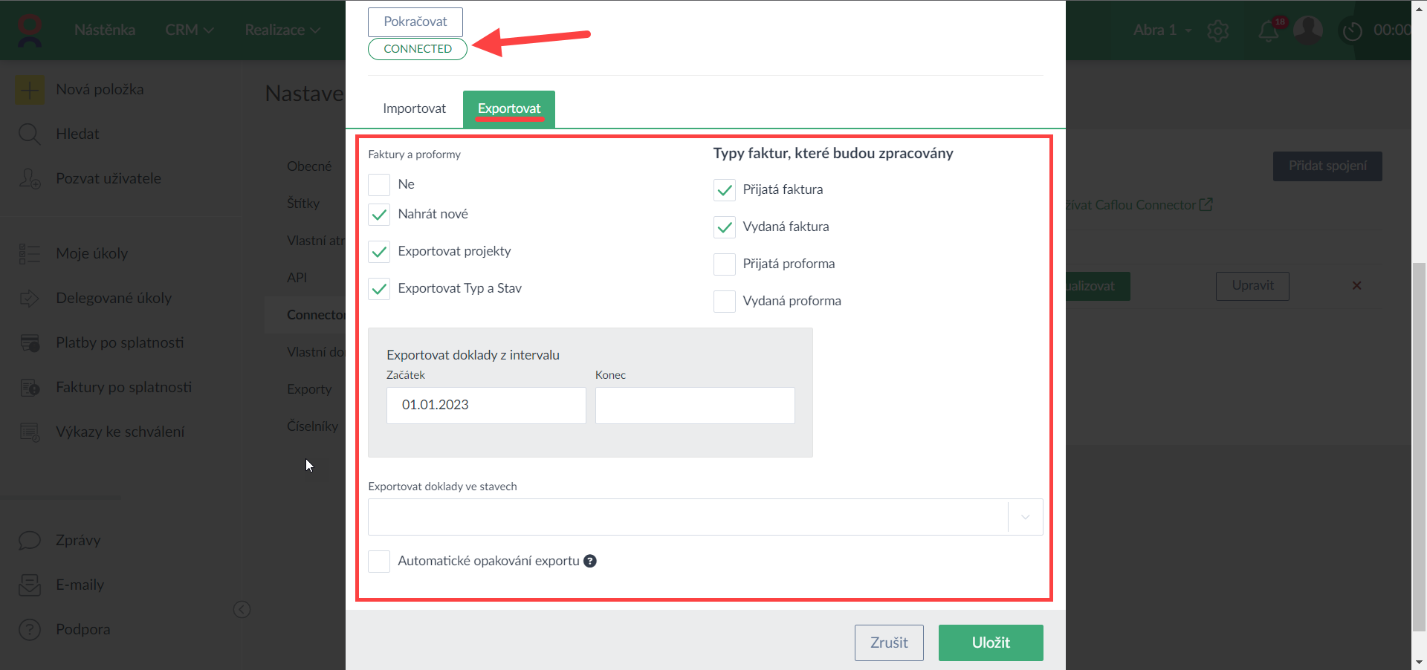This screenshot has width=1427, height=670.
Task: Click the Hledat search icon
Action: pos(29,134)
